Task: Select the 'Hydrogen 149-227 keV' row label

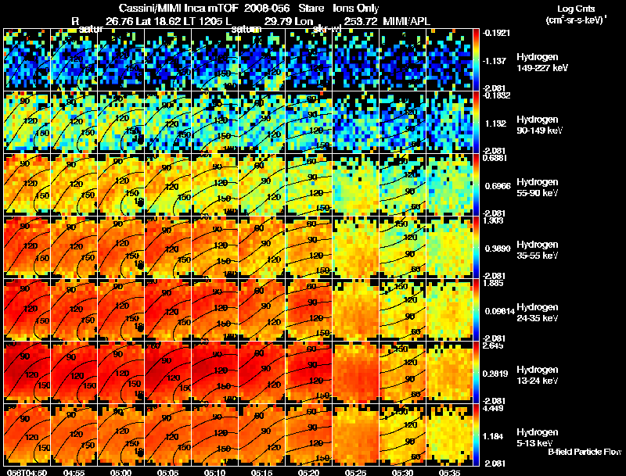Action: (542, 63)
